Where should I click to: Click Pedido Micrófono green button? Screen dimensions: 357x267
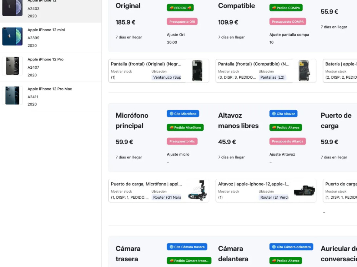pyautogui.click(x=185, y=127)
